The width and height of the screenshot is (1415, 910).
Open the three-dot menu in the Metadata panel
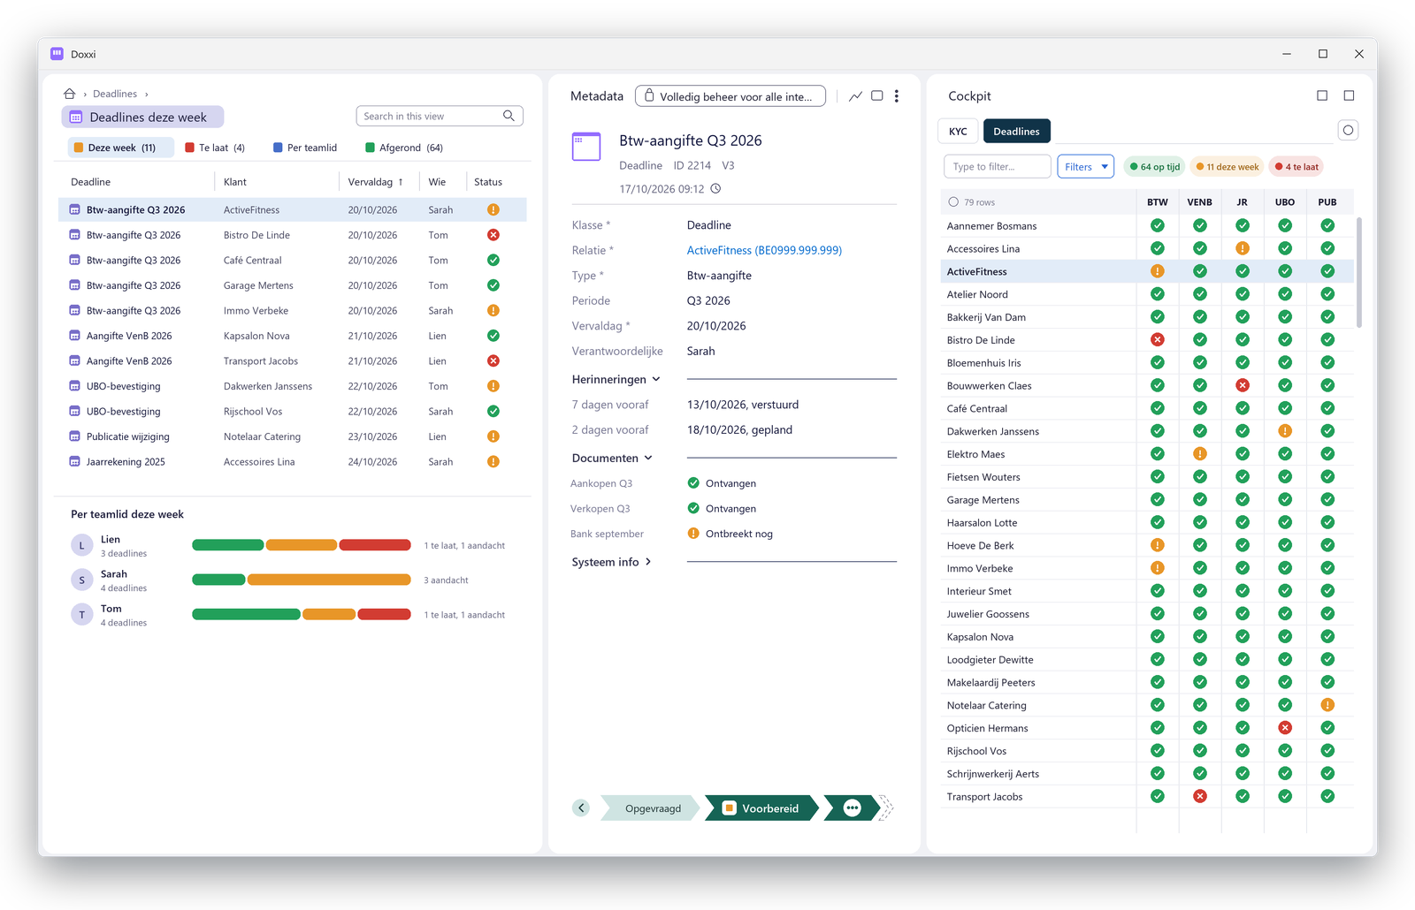tap(897, 96)
